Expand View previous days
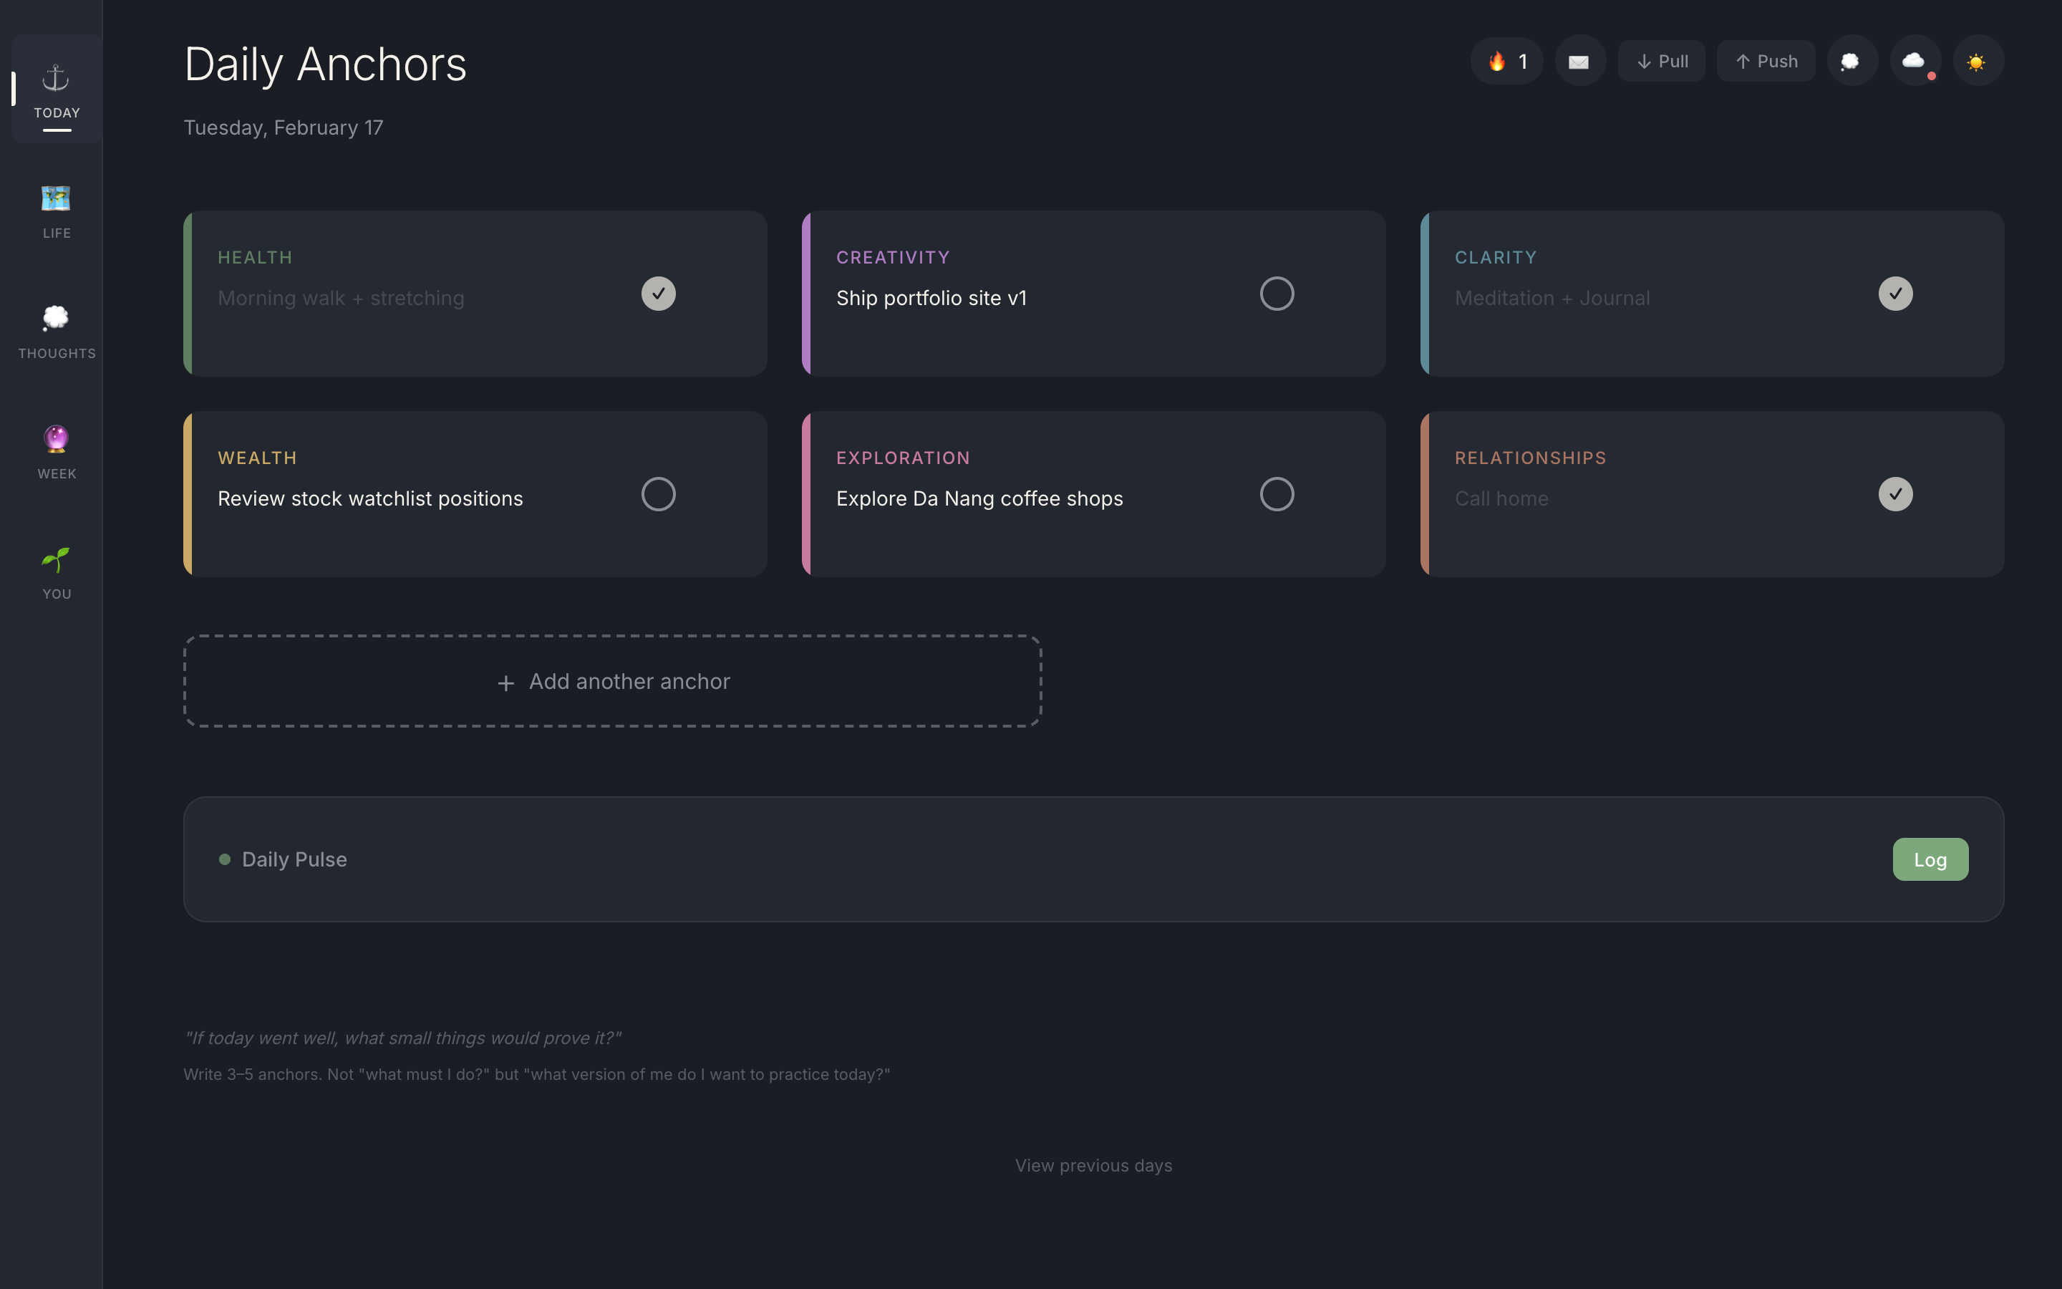The height and width of the screenshot is (1289, 2062). coord(1093,1164)
